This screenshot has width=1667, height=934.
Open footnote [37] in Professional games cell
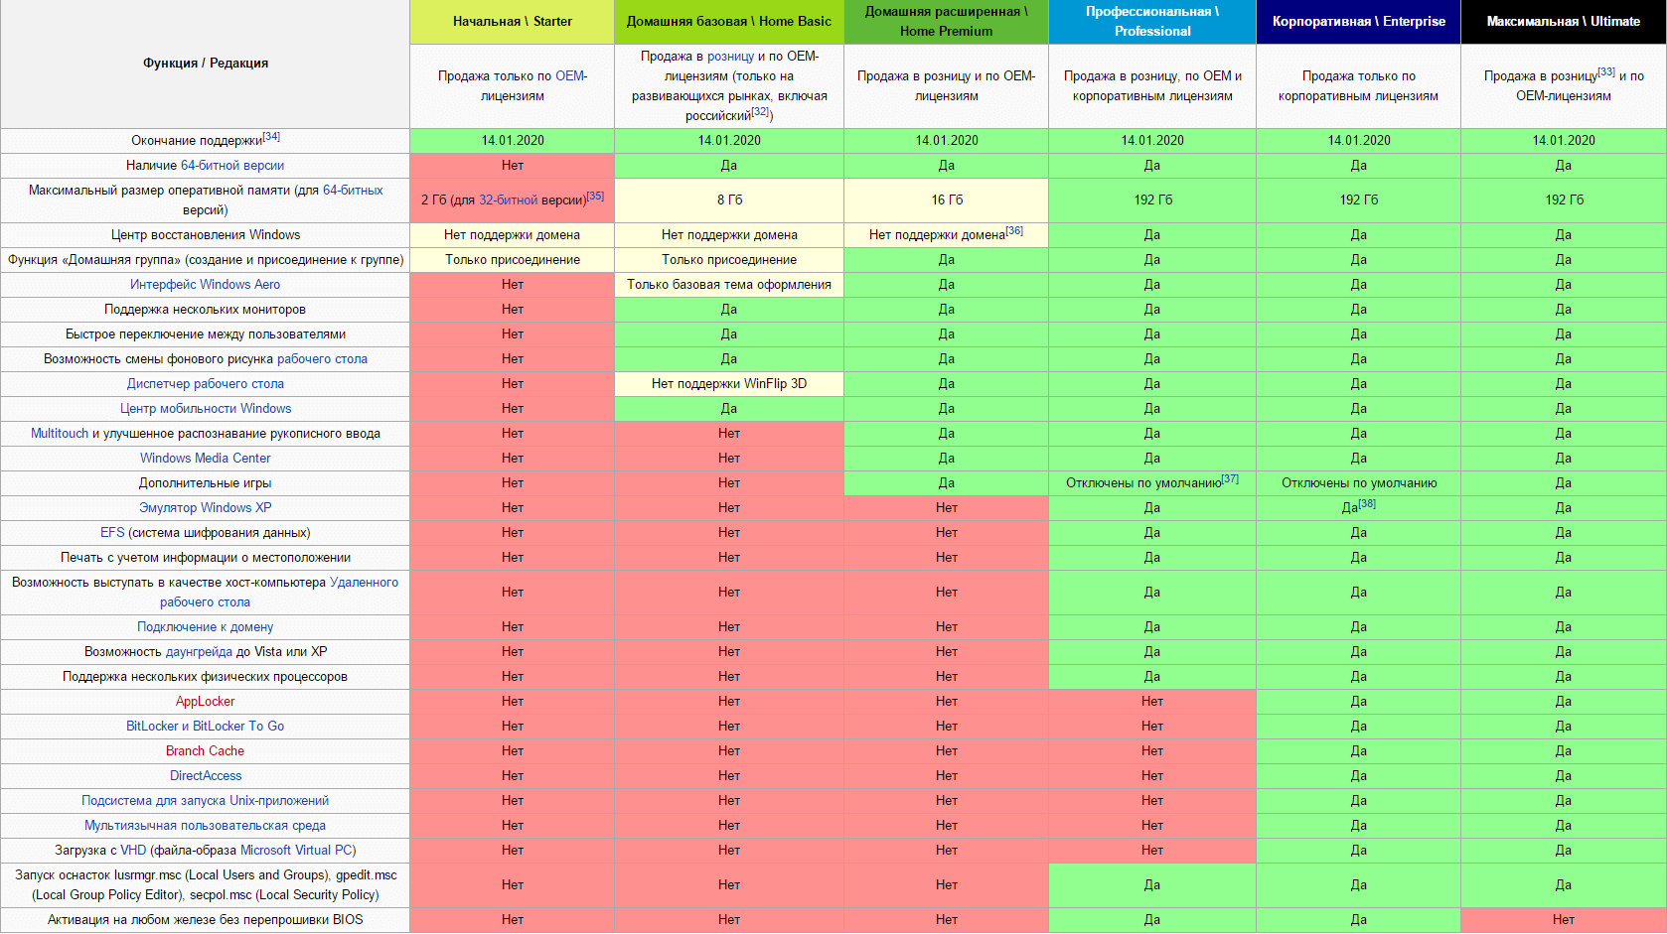pos(1230,478)
